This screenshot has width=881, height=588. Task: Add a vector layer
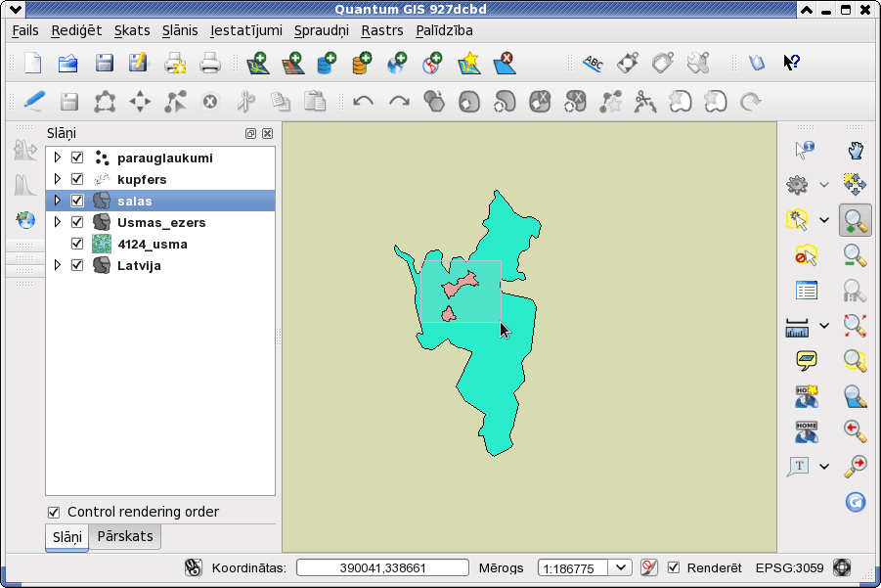258,63
